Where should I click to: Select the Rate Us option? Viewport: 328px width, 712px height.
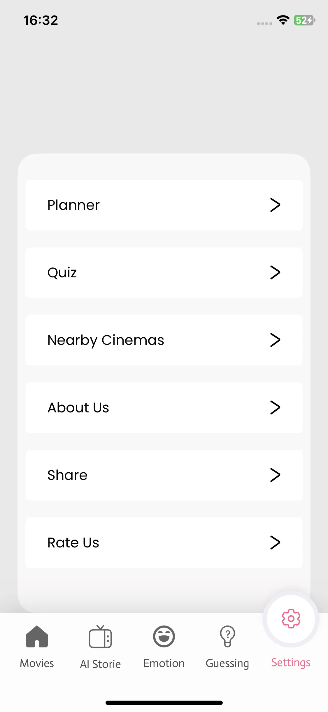click(x=164, y=542)
